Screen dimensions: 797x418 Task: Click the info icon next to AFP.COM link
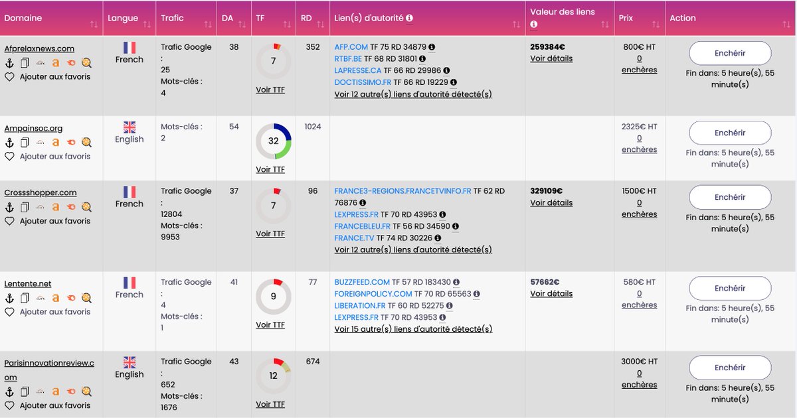click(432, 47)
